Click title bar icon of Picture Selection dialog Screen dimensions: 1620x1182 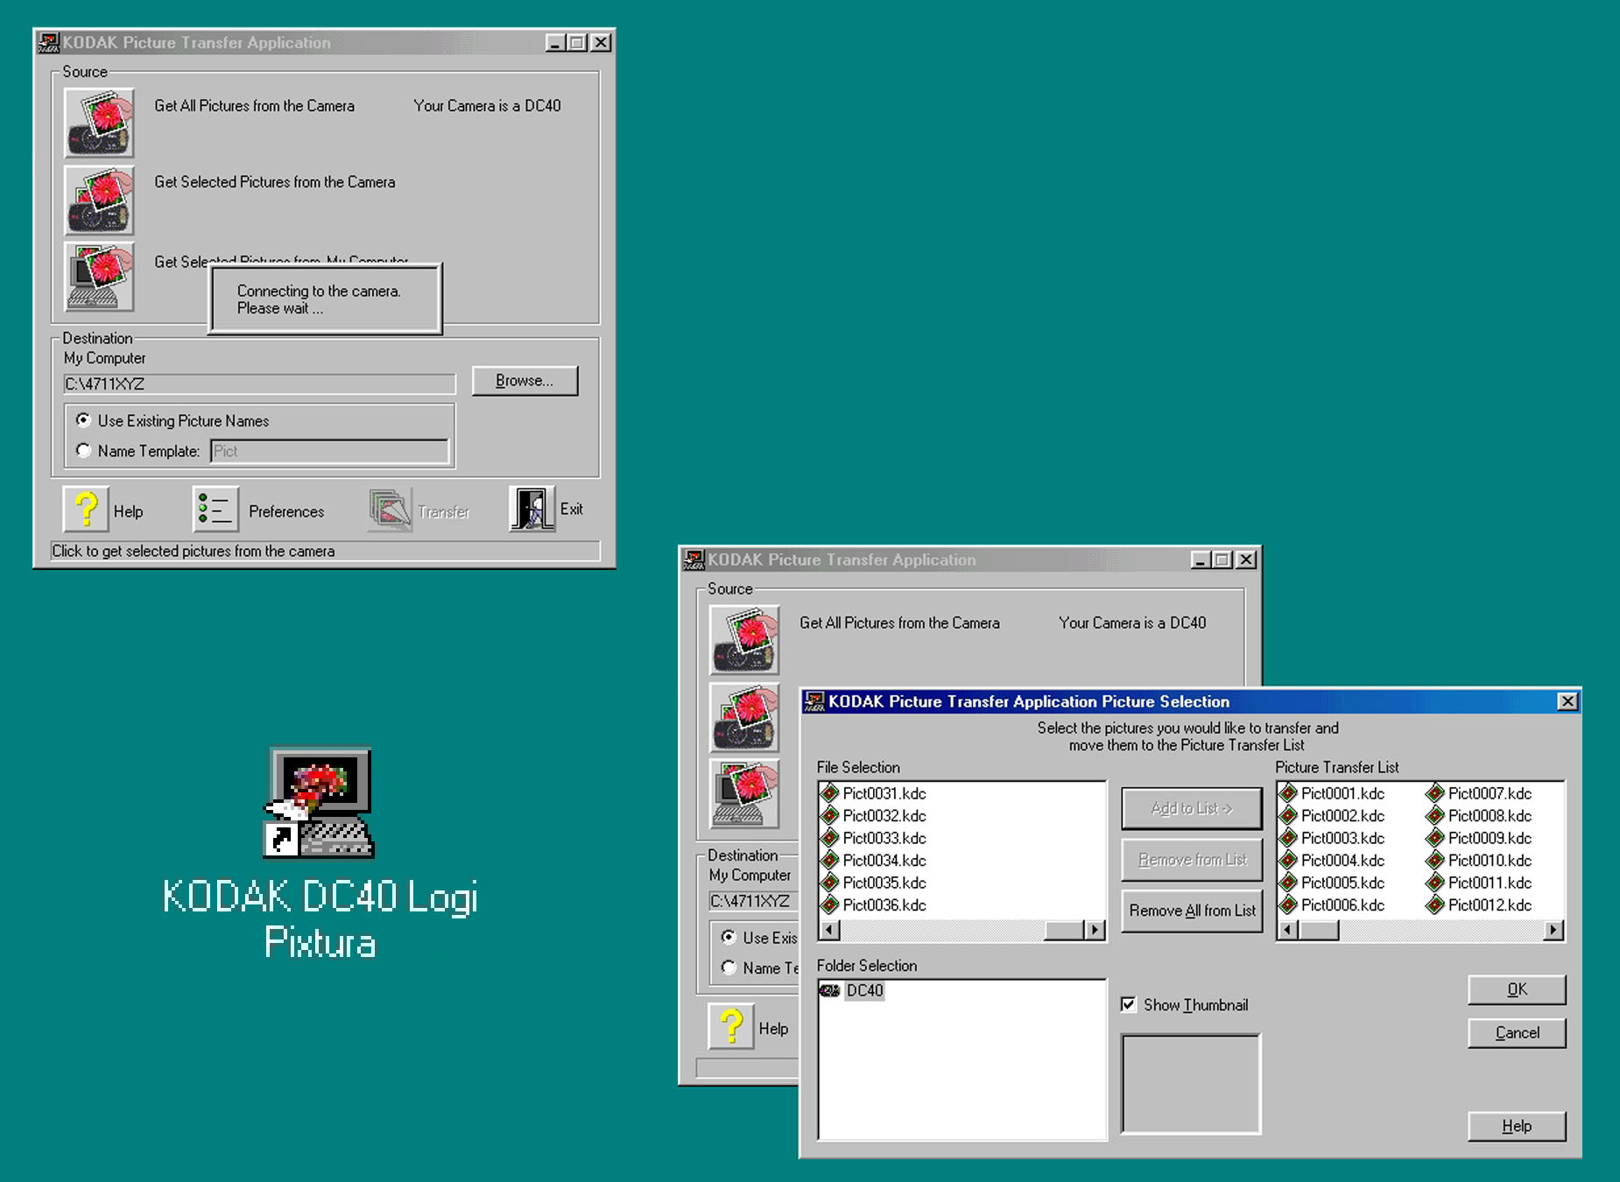(x=814, y=701)
